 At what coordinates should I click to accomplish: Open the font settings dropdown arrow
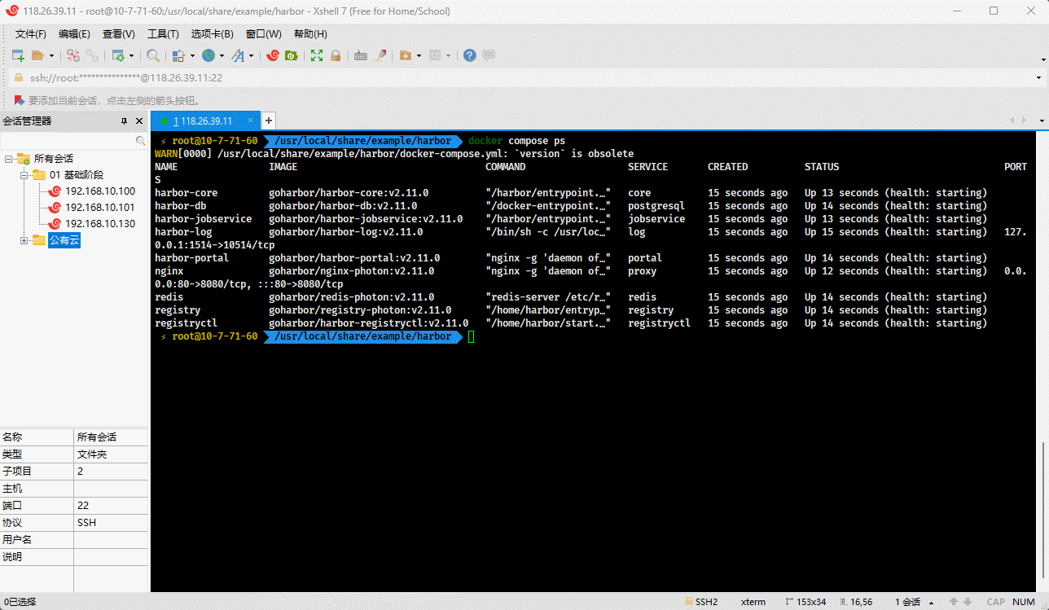tap(251, 56)
